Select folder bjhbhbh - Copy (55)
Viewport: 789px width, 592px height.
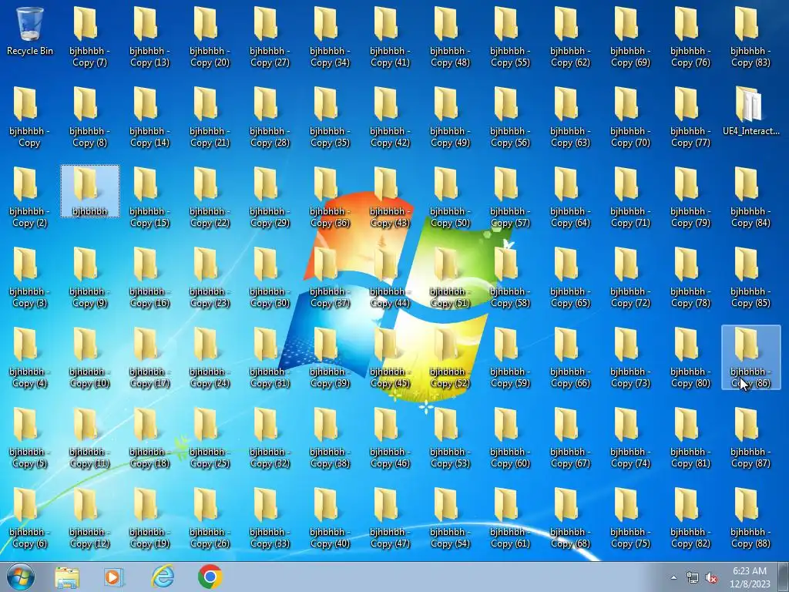point(510,37)
